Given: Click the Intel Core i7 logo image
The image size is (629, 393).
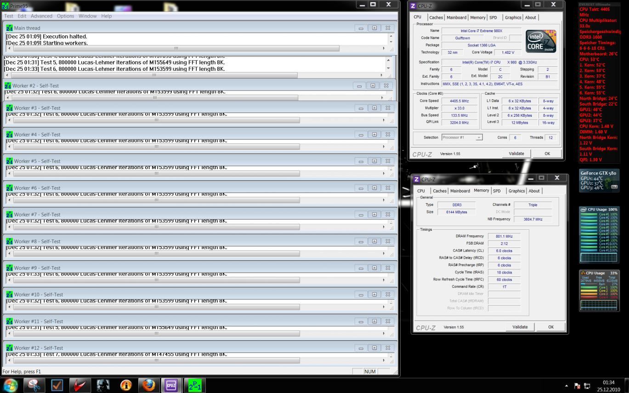Looking at the screenshot, I should 541,41.
